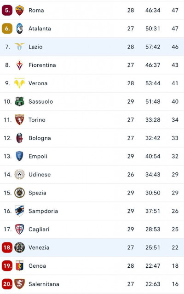Click the red position 18 badge
The width and height of the screenshot is (184, 294).
point(7,247)
